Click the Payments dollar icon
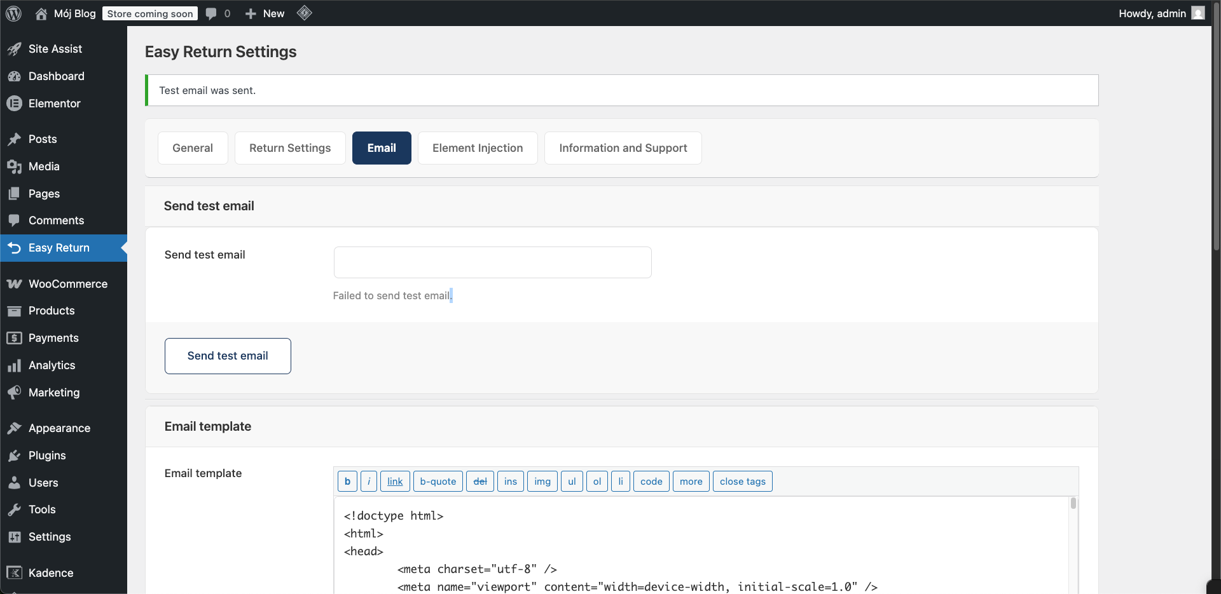 [x=15, y=338]
